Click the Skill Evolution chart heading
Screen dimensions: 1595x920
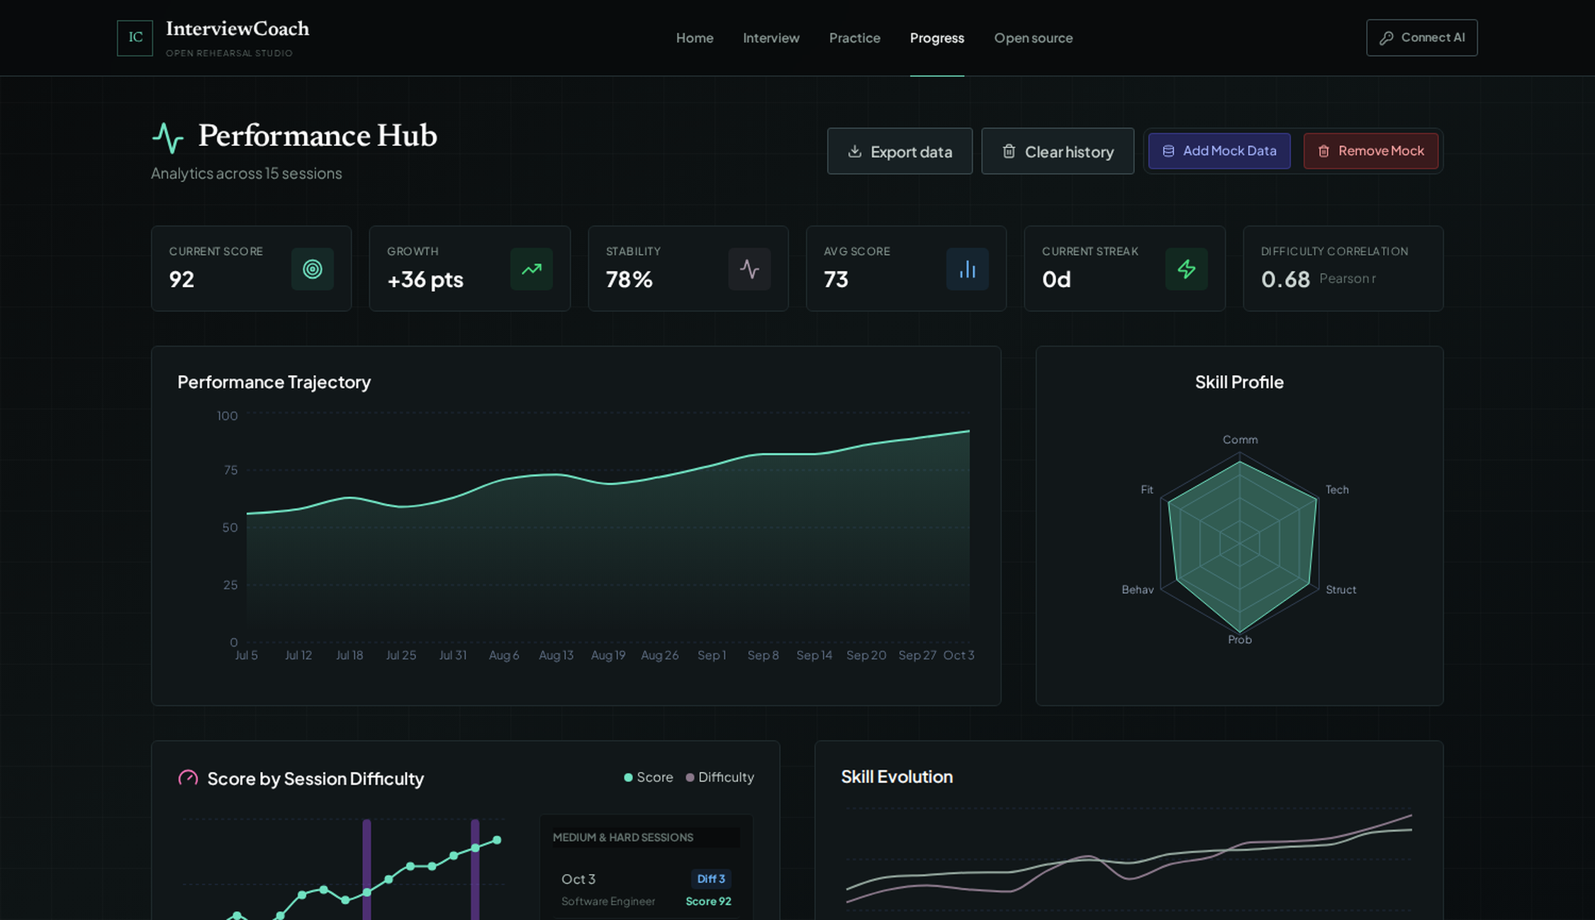tap(897, 776)
